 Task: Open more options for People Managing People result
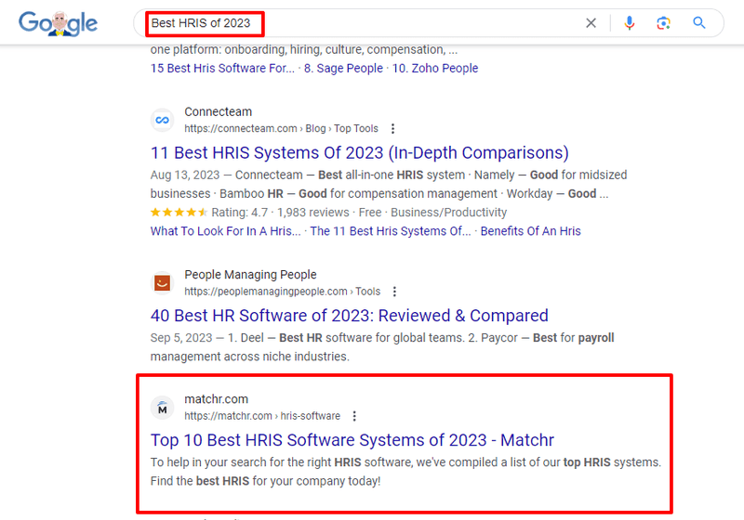pyautogui.click(x=394, y=292)
